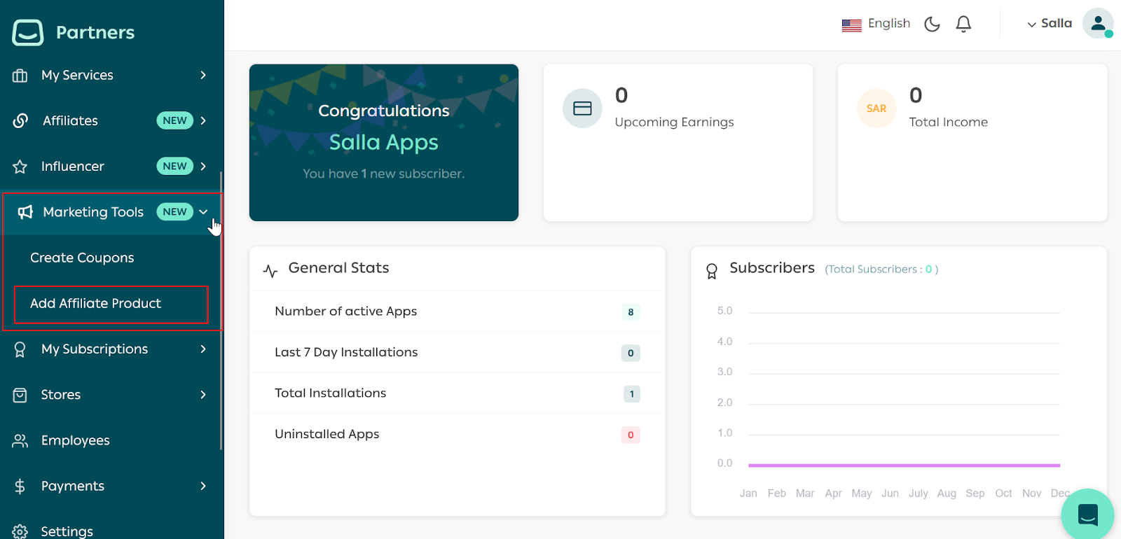1121x539 pixels.
Task: Click the Upcoming Earnings card icon
Action: click(582, 108)
